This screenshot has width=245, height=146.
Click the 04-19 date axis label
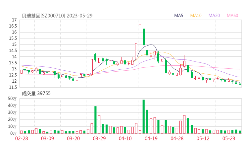151,138
